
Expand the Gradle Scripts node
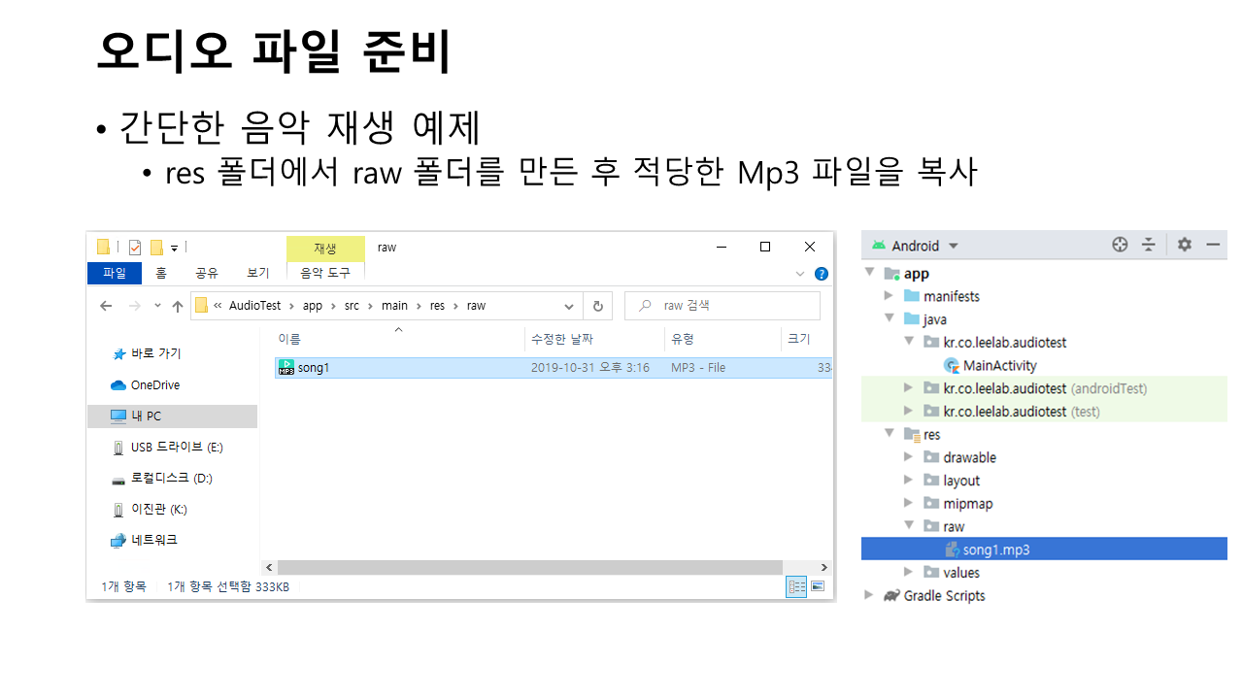[x=869, y=595]
